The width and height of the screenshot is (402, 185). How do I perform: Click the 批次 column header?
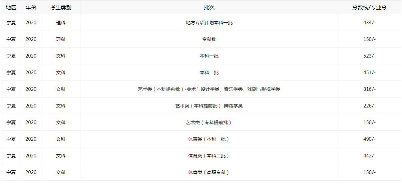(209, 8)
